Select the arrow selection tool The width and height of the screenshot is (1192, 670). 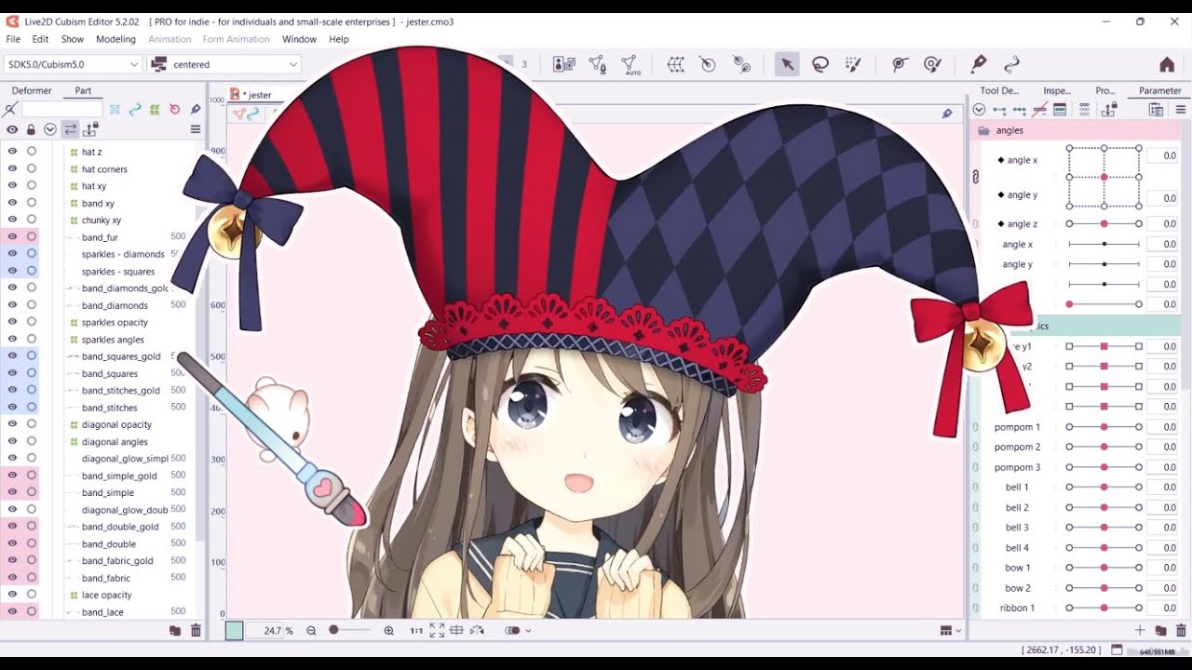[787, 64]
